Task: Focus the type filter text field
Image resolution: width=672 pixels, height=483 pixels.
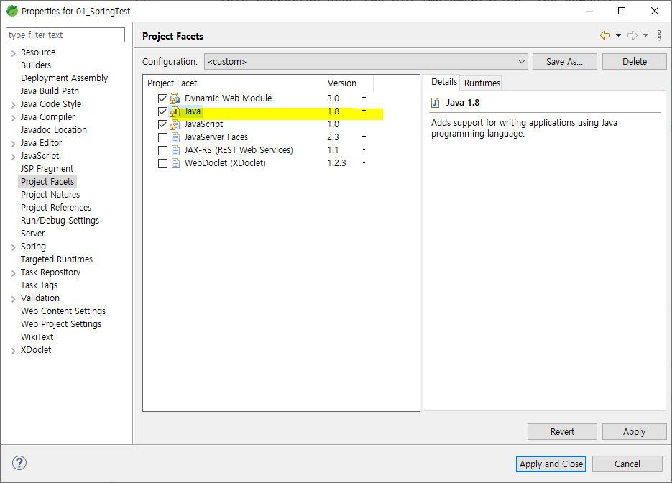Action: click(x=65, y=35)
